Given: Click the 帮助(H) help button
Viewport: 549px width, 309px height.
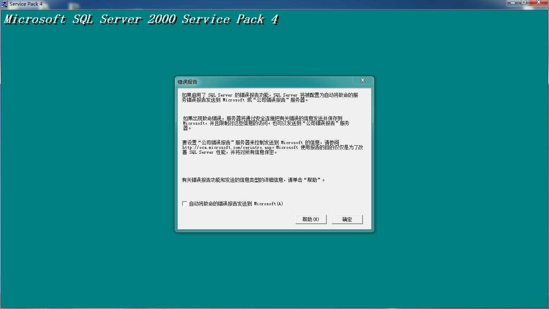Looking at the screenshot, I should click(311, 219).
